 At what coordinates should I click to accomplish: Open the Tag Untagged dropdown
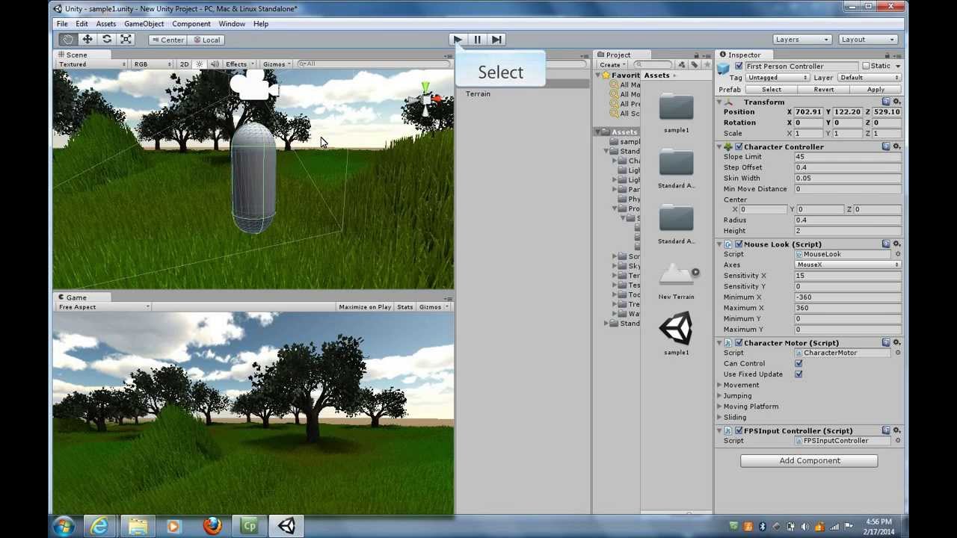[x=778, y=78]
